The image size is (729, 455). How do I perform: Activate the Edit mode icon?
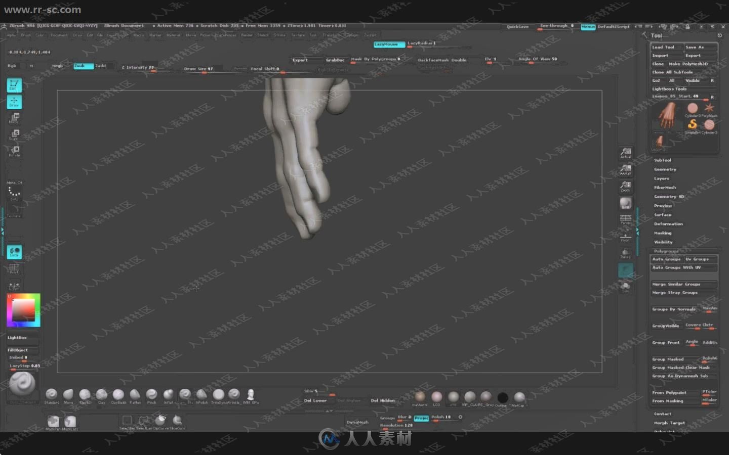coord(14,85)
